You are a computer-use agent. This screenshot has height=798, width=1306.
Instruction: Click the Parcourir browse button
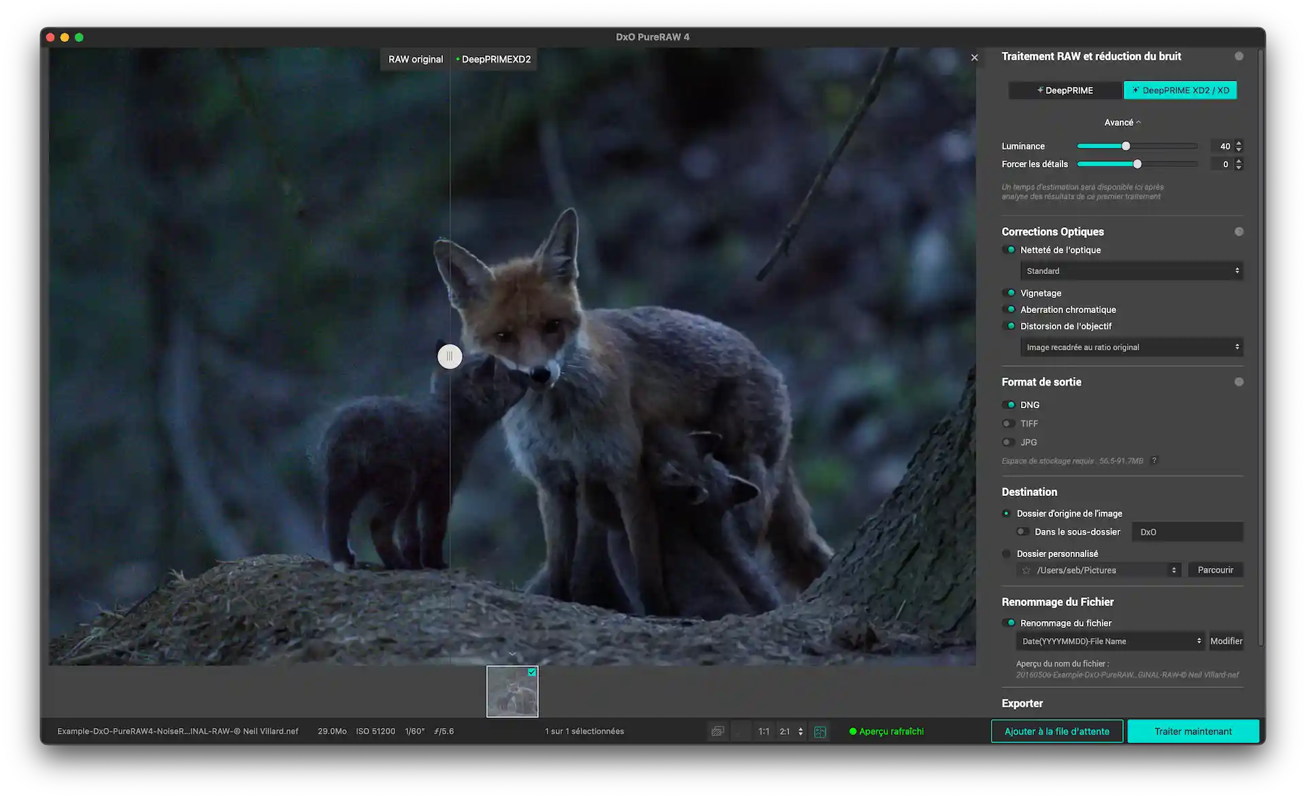point(1216,570)
